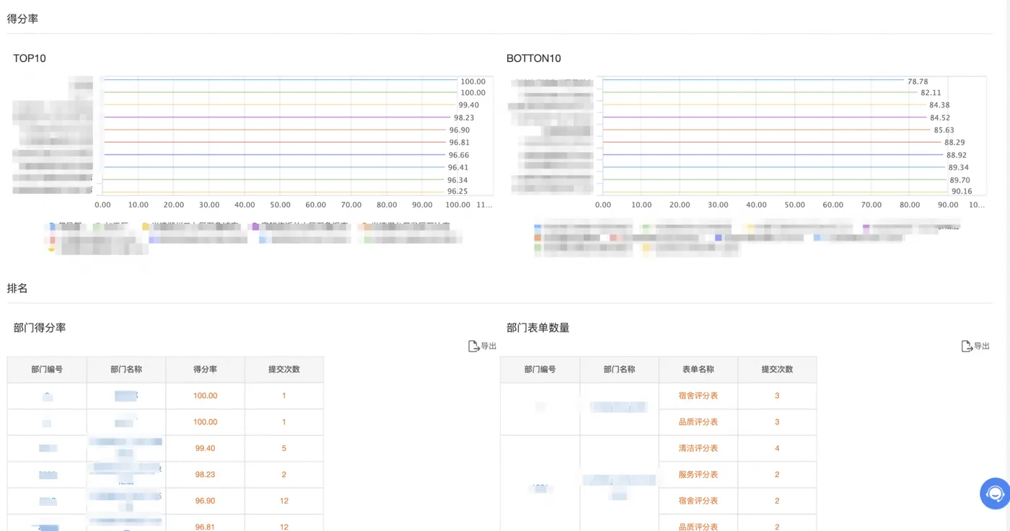
Task: Click 服务评分表 form name cell
Action: click(x=698, y=475)
